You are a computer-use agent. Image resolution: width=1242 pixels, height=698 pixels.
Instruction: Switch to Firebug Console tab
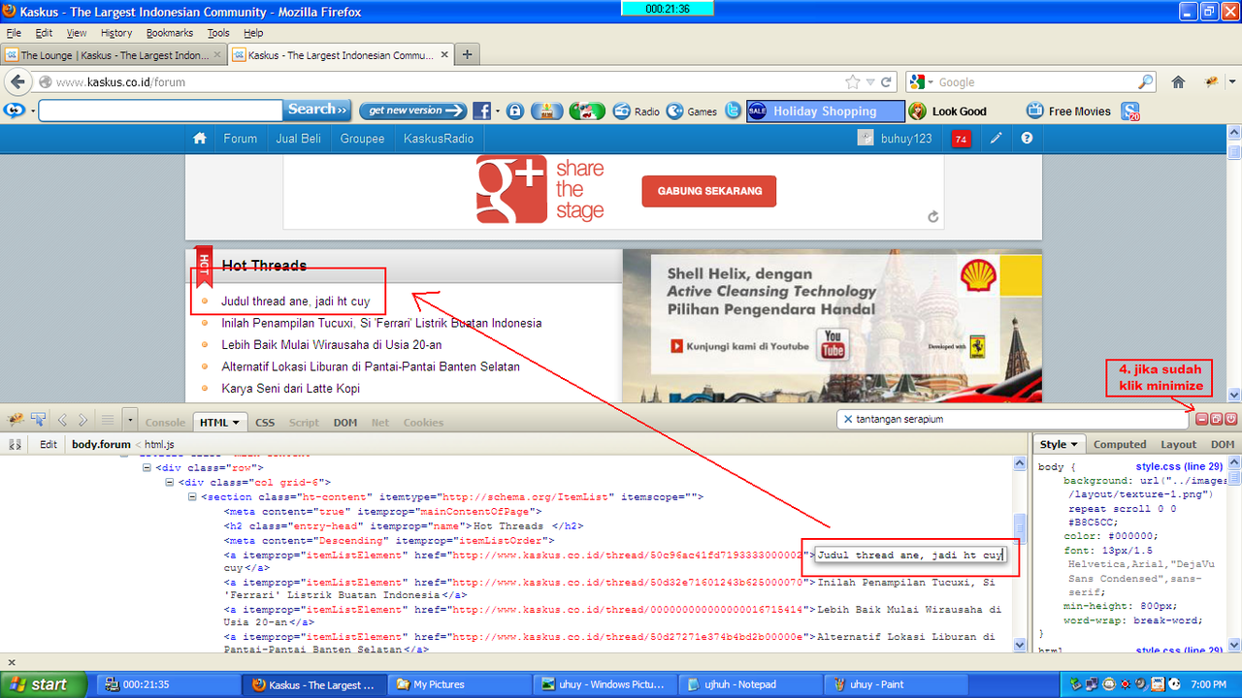165,423
